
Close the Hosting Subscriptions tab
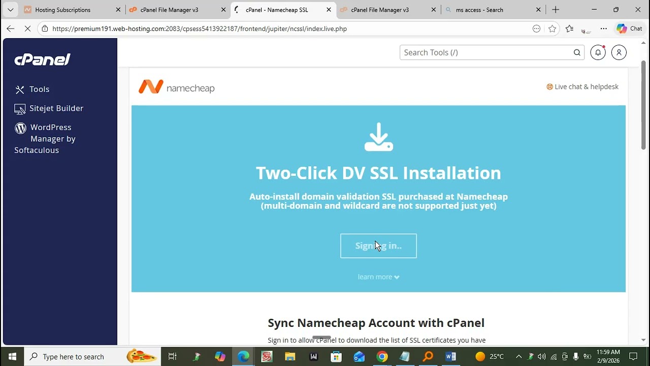tap(118, 10)
